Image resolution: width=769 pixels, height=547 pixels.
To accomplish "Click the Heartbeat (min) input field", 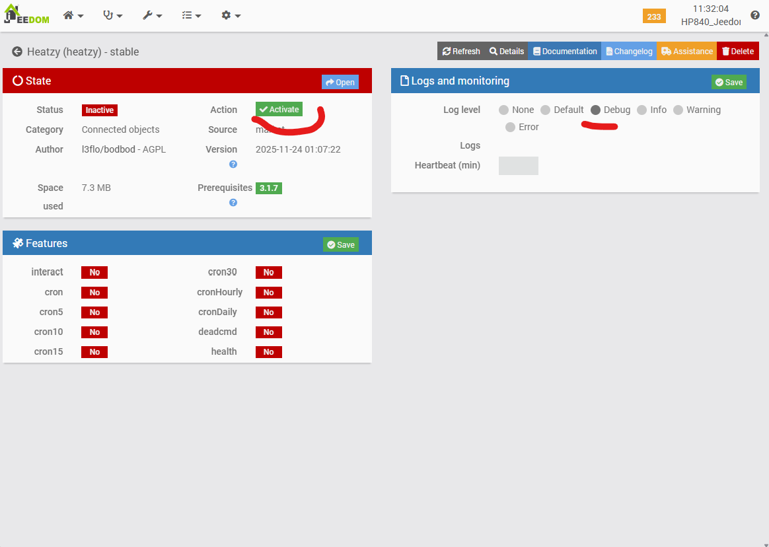I will (x=518, y=166).
